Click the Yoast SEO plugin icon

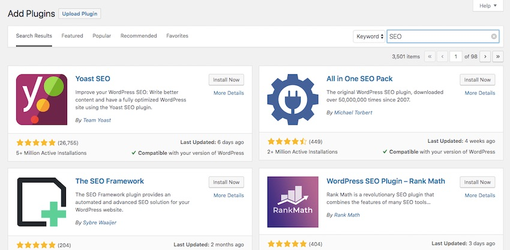41,100
